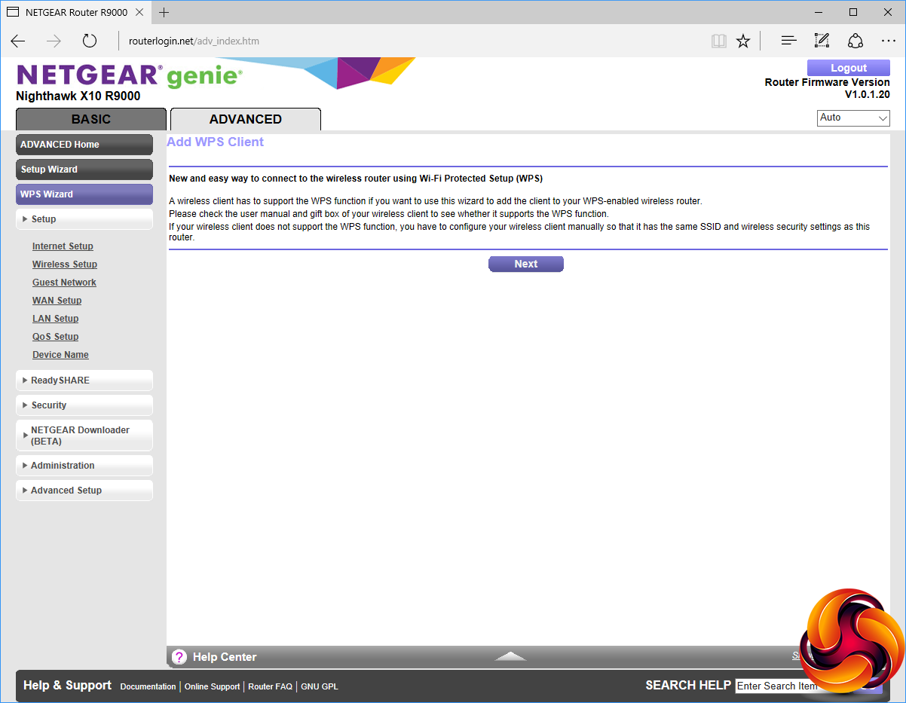The height and width of the screenshot is (703, 906).
Task: Expand the Security section
Action: click(84, 405)
